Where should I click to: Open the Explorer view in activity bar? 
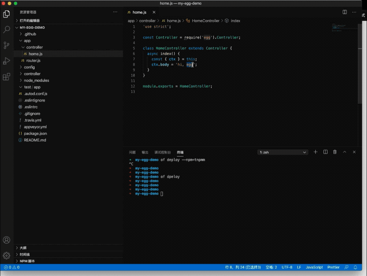click(x=7, y=14)
